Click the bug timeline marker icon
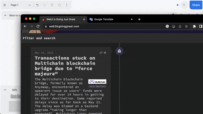 click(x=119, y=51)
